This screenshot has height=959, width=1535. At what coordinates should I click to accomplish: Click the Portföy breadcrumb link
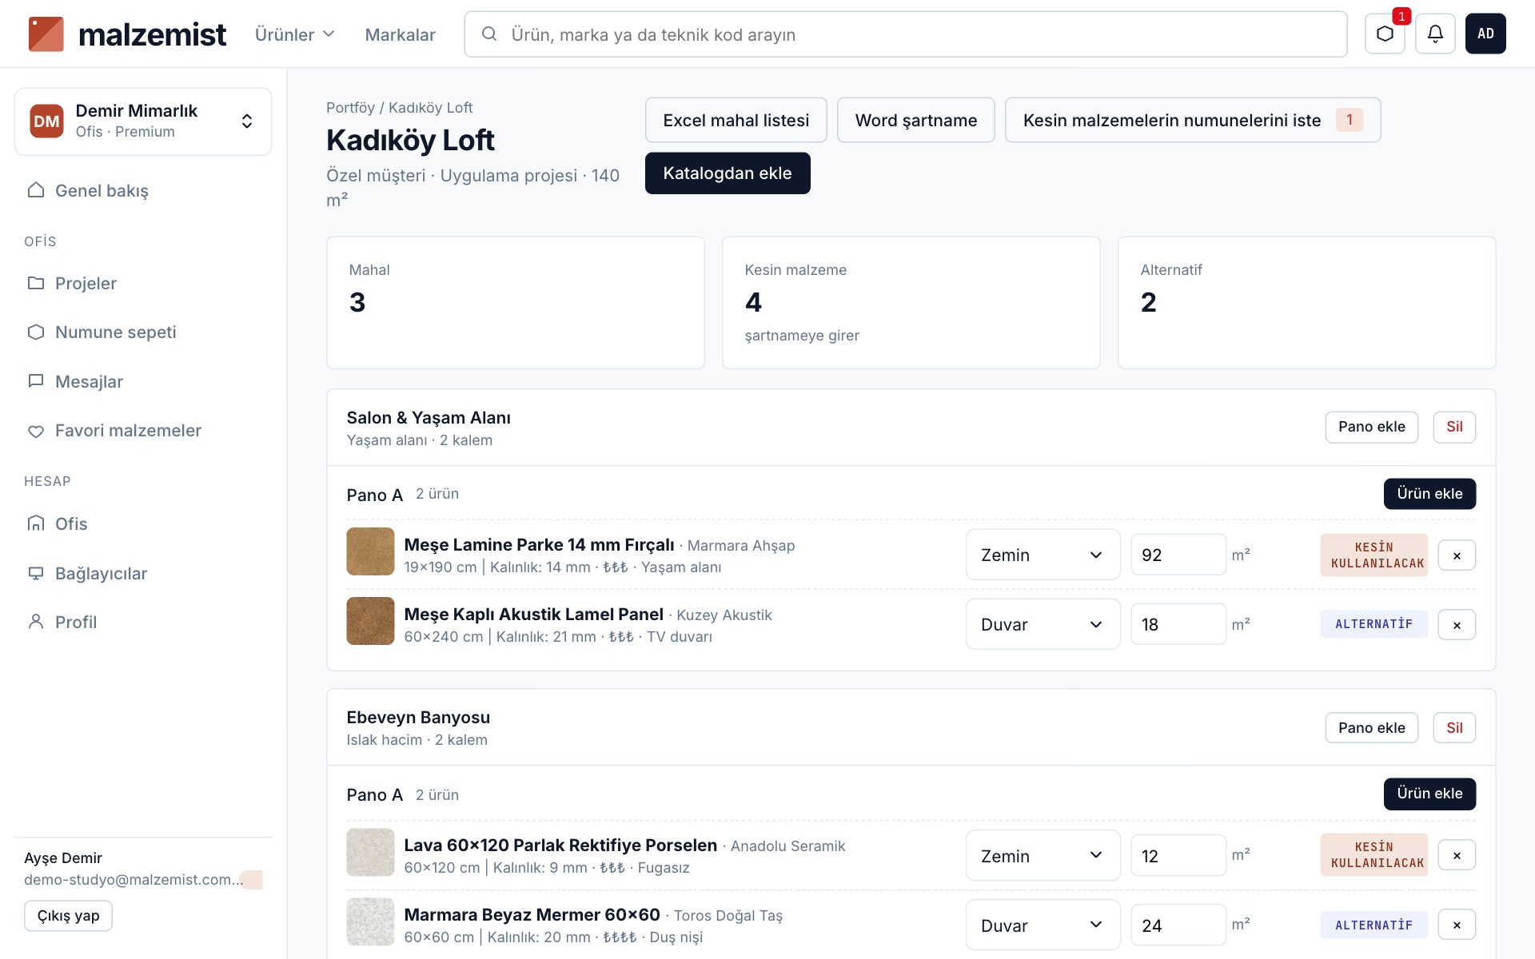tap(350, 107)
